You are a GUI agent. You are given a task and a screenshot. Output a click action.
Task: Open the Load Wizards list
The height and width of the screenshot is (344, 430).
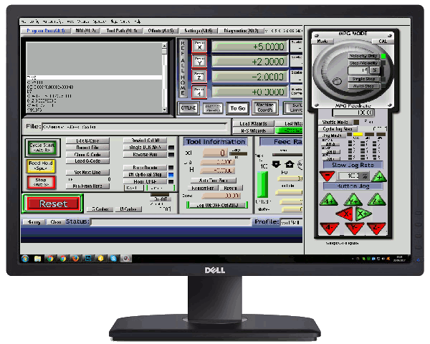pos(255,123)
